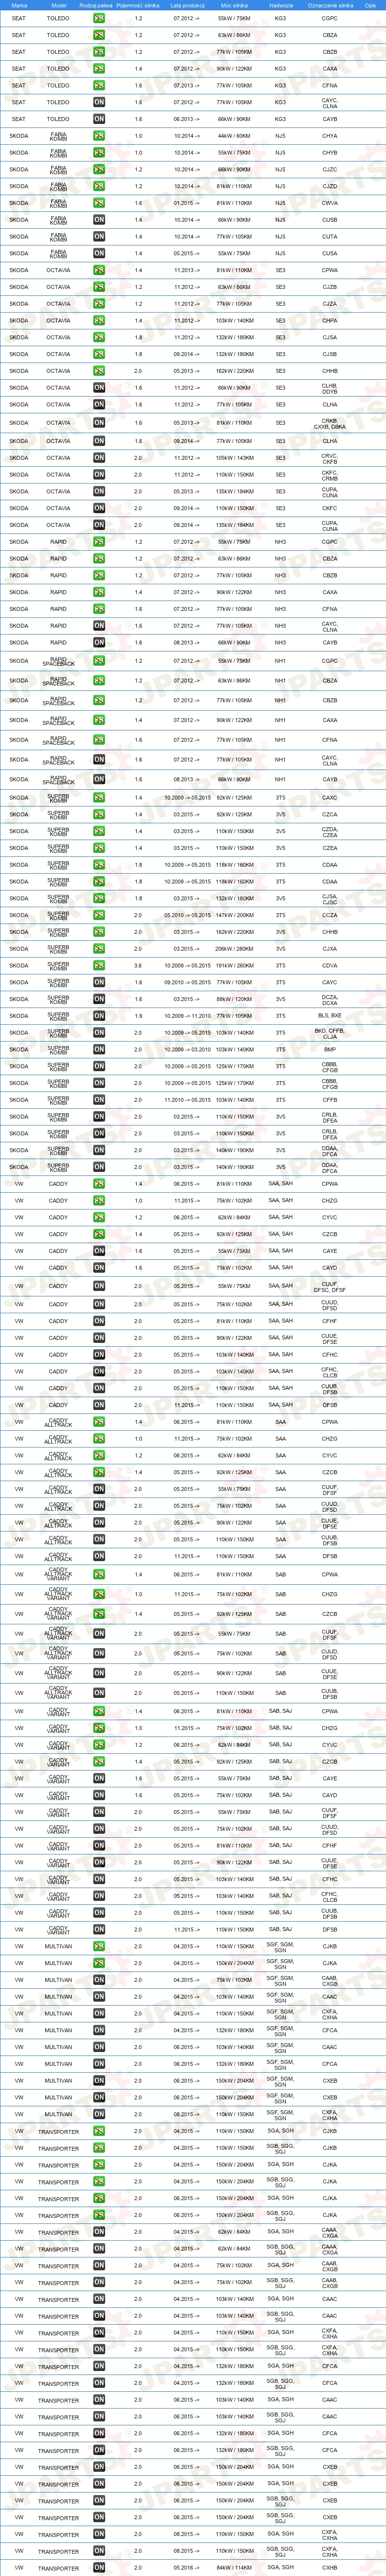
Task: Click petrol icon in Toledo CGPC row
Action: (x=99, y=19)
